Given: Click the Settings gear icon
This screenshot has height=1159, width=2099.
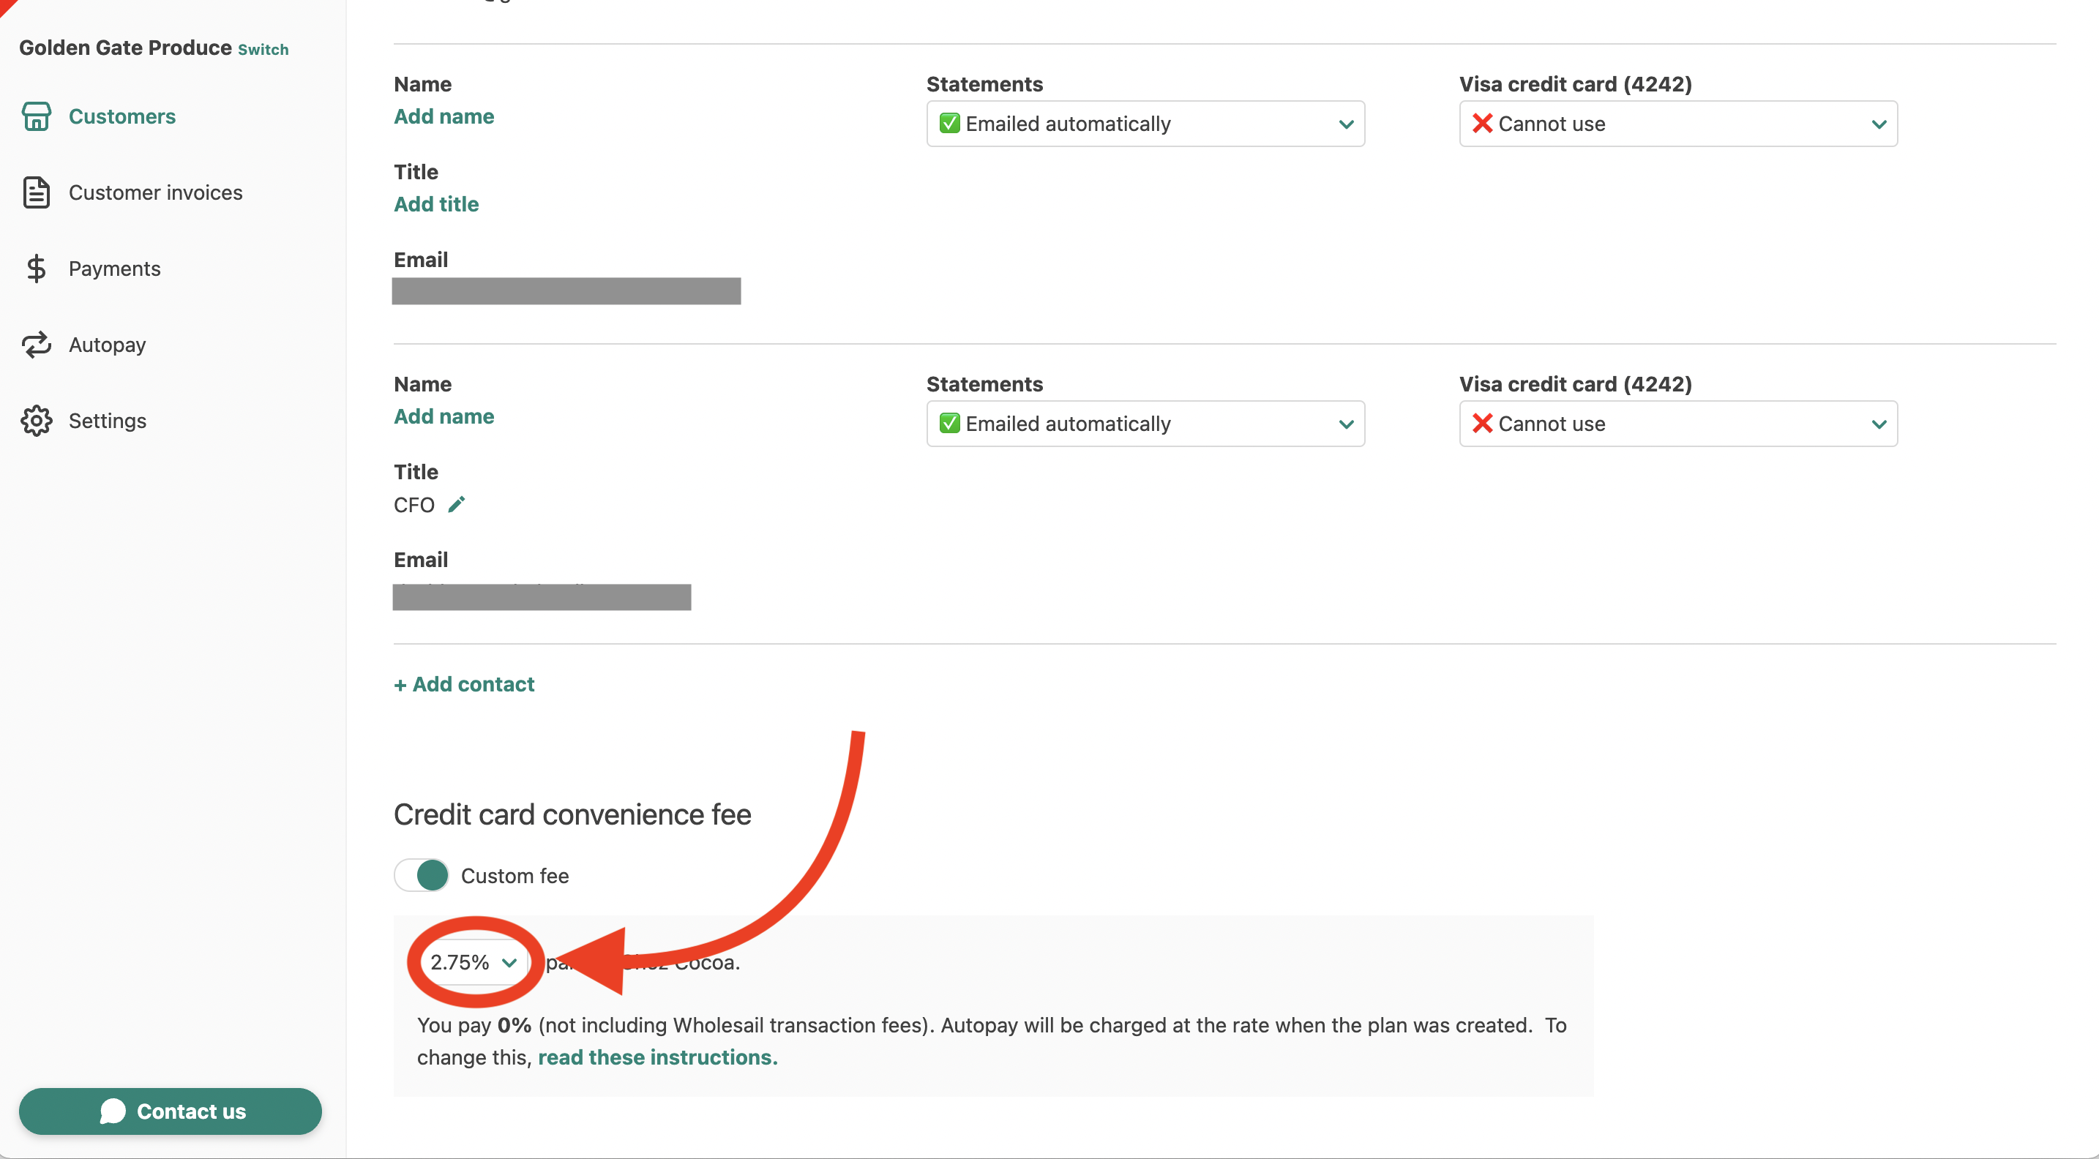Looking at the screenshot, I should [36, 421].
